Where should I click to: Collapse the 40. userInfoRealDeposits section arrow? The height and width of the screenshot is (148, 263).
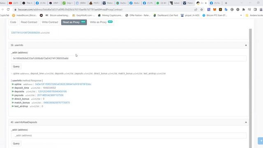[246, 122]
